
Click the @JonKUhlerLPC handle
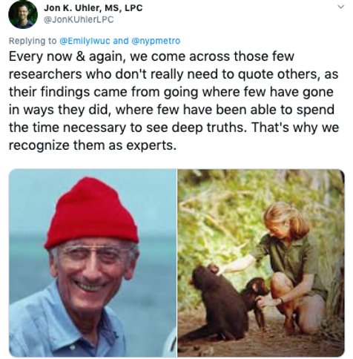coord(79,19)
